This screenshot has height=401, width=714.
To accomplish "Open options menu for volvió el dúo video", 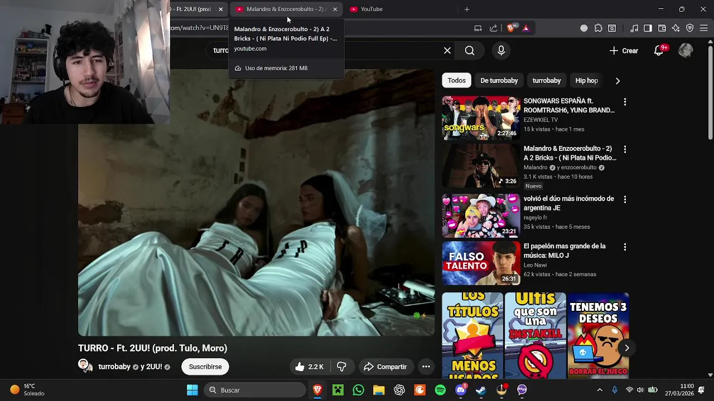I will [625, 199].
